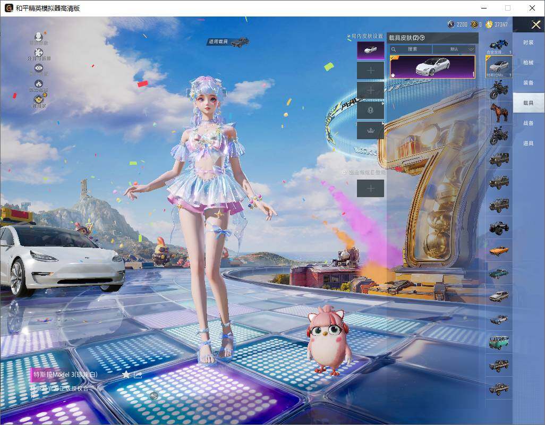The image size is (545, 425).
Task: Select the white Tesla skin card
Action: tap(432, 67)
